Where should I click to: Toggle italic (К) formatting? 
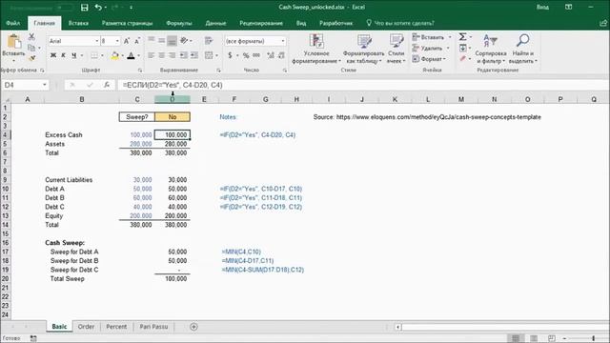[64, 55]
